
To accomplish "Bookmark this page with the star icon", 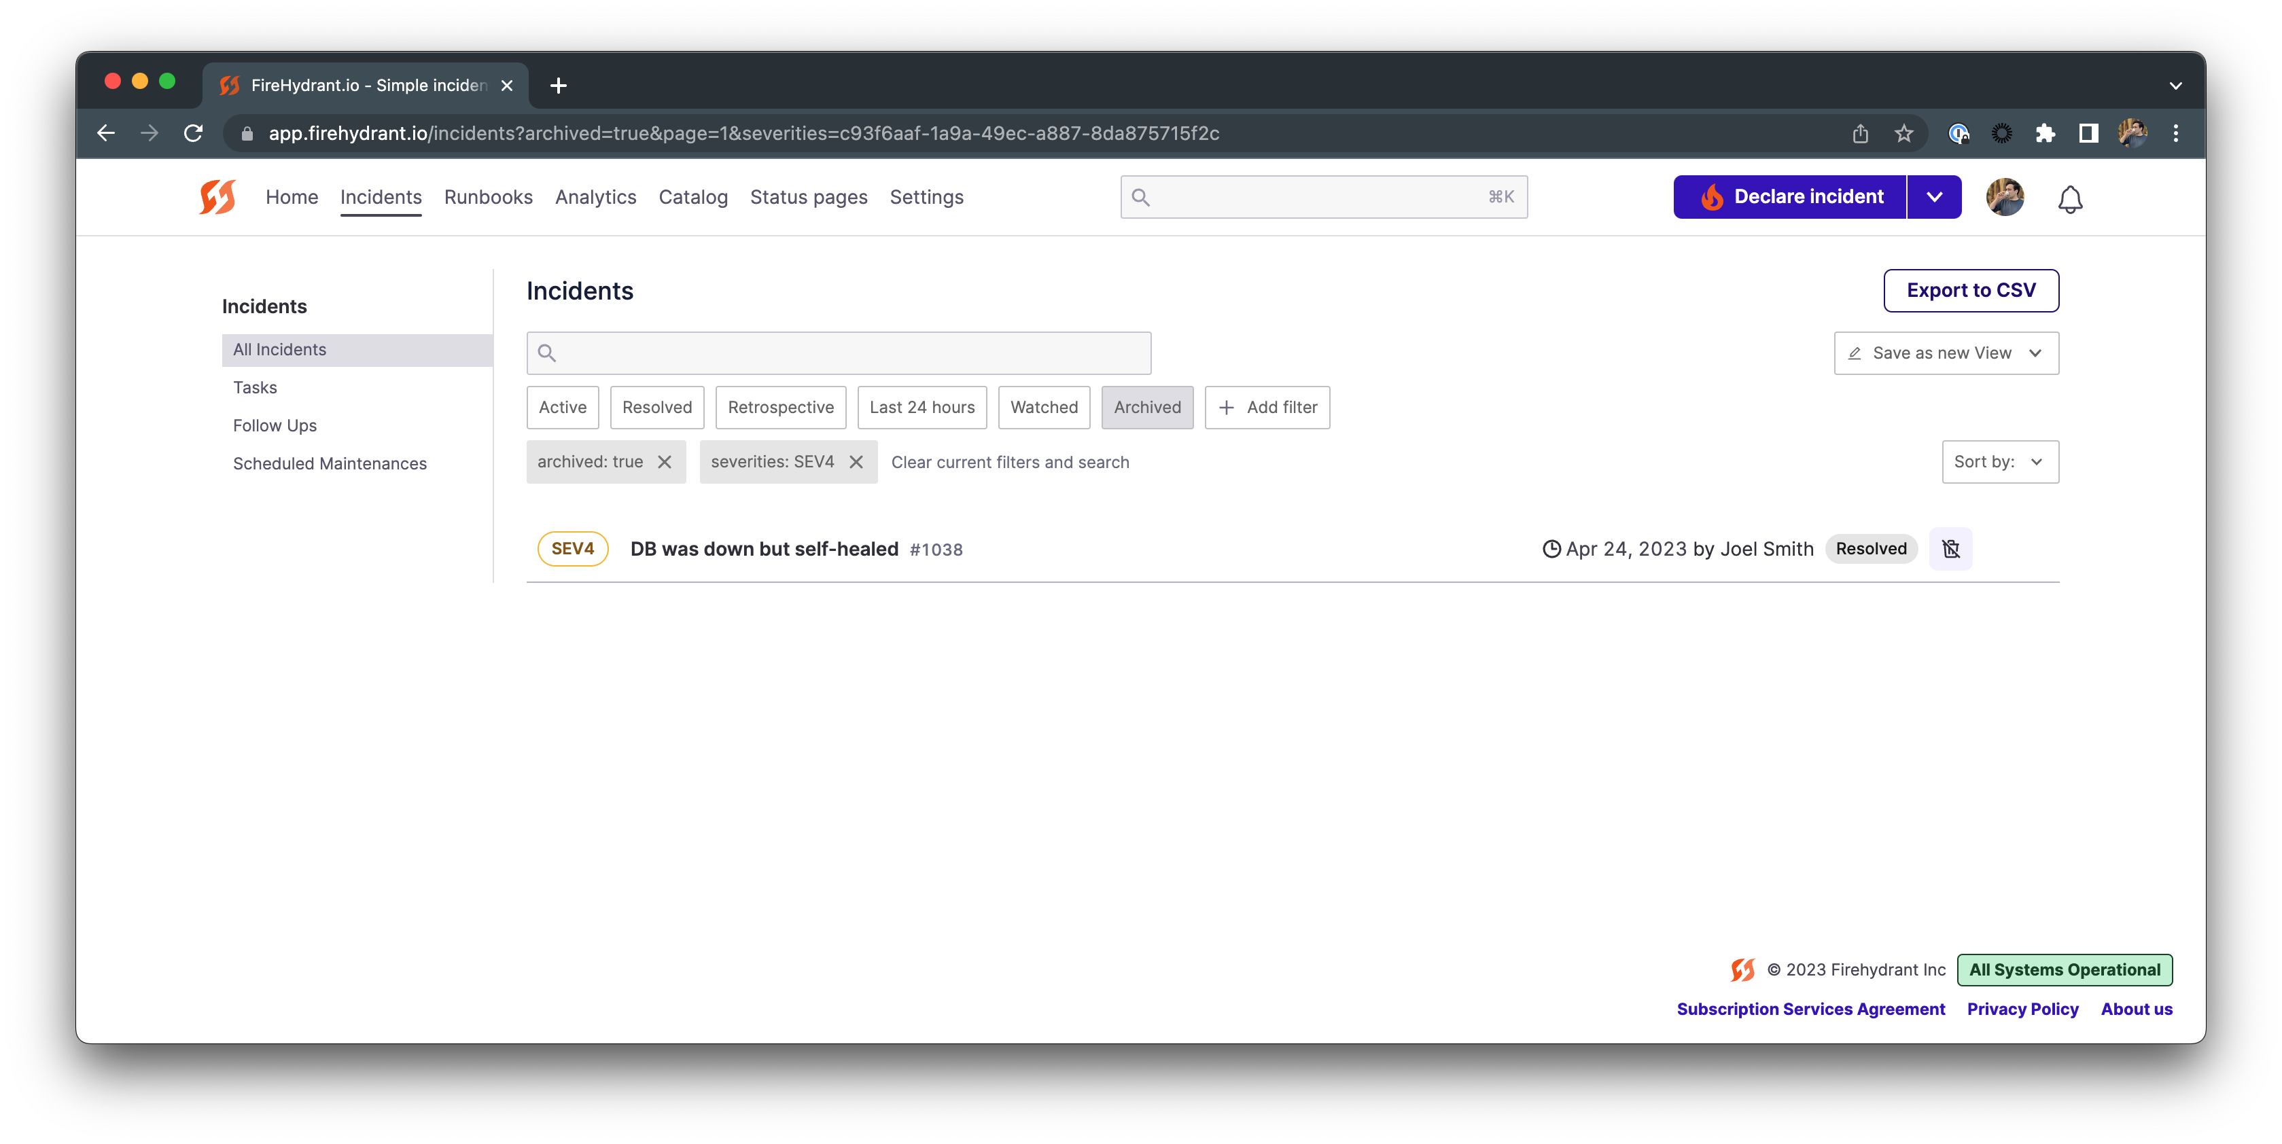I will pos(1903,134).
